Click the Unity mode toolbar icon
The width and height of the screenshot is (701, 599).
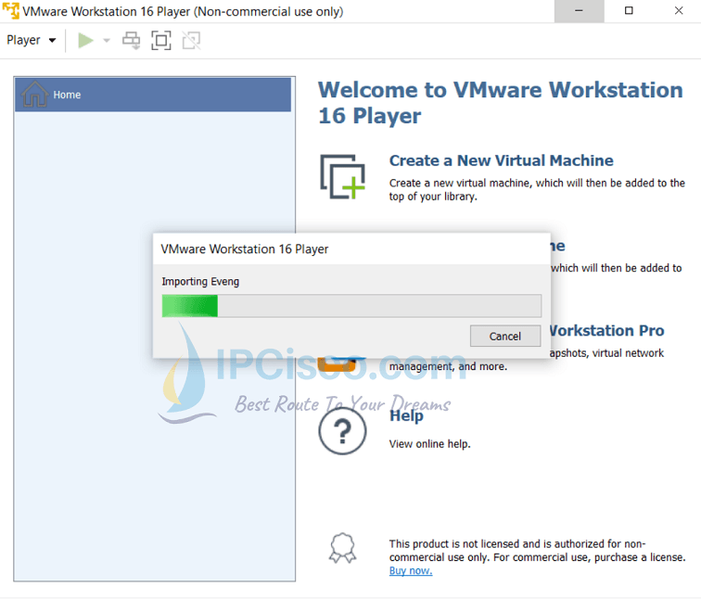pyautogui.click(x=191, y=40)
